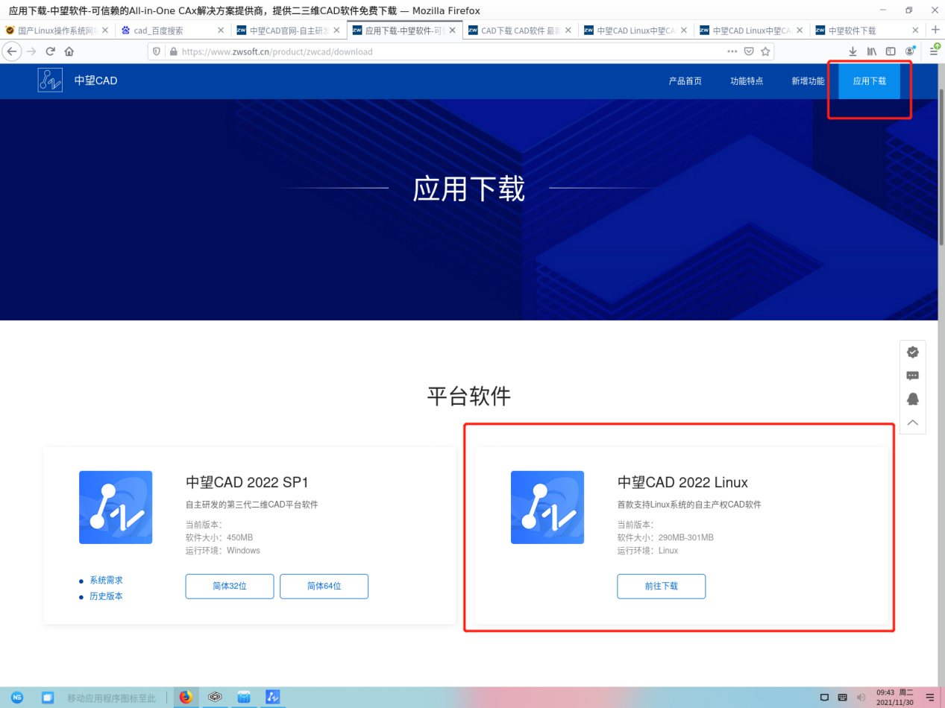Click the 中望CAD 2022 Linux product icon
Viewport: 945px width, 708px height.
pos(547,508)
